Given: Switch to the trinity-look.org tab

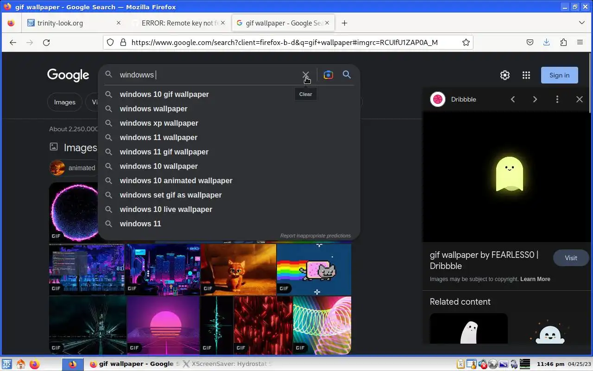Looking at the screenshot, I should click(74, 23).
